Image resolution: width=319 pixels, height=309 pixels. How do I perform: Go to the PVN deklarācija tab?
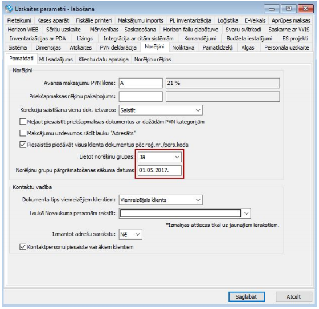[x=118, y=47]
